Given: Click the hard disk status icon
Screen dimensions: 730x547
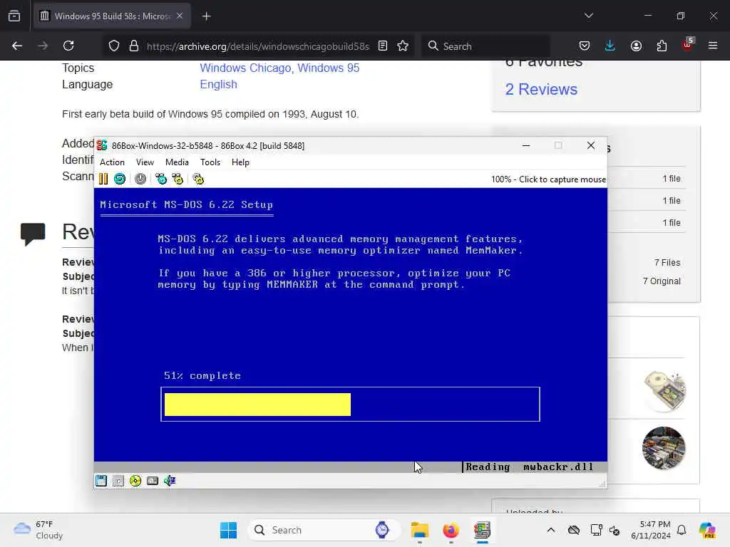Looking at the screenshot, I should pyautogui.click(x=153, y=481).
